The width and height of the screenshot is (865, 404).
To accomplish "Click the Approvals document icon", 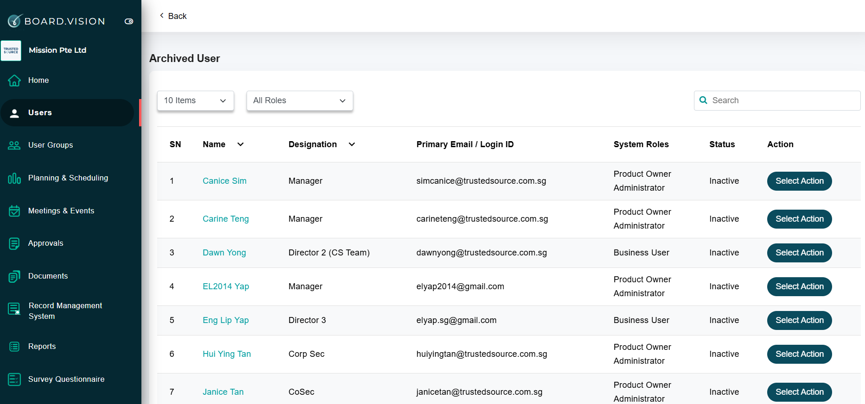I will [x=14, y=243].
